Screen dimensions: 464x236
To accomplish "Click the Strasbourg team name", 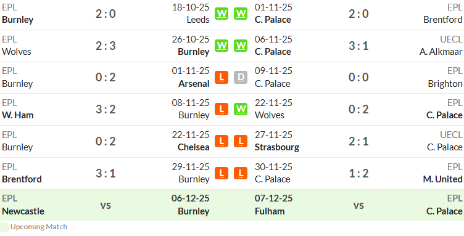I will [277, 147].
